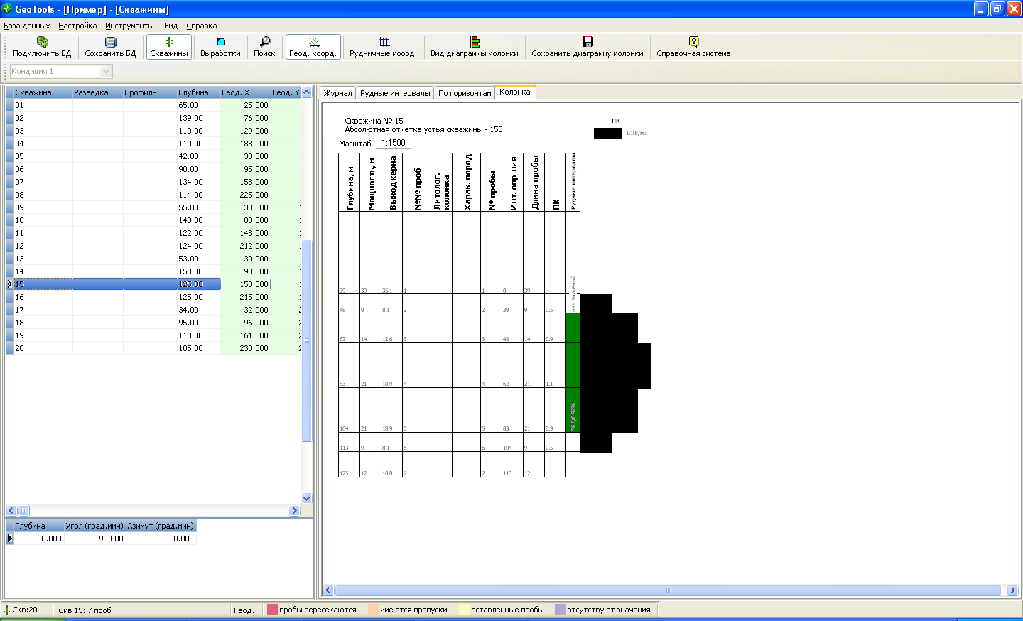
Task: Click Азимут value 0.000 cell
Action: pos(161,539)
